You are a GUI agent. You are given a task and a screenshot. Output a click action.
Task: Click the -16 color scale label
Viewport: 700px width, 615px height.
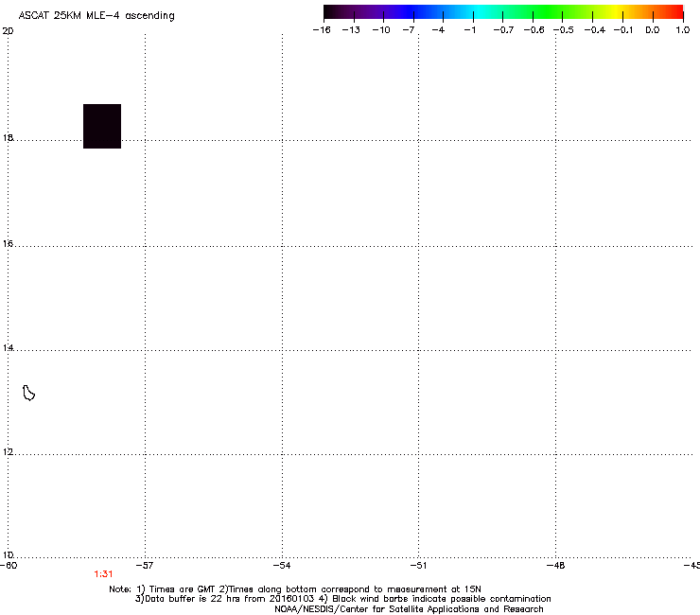point(322,30)
